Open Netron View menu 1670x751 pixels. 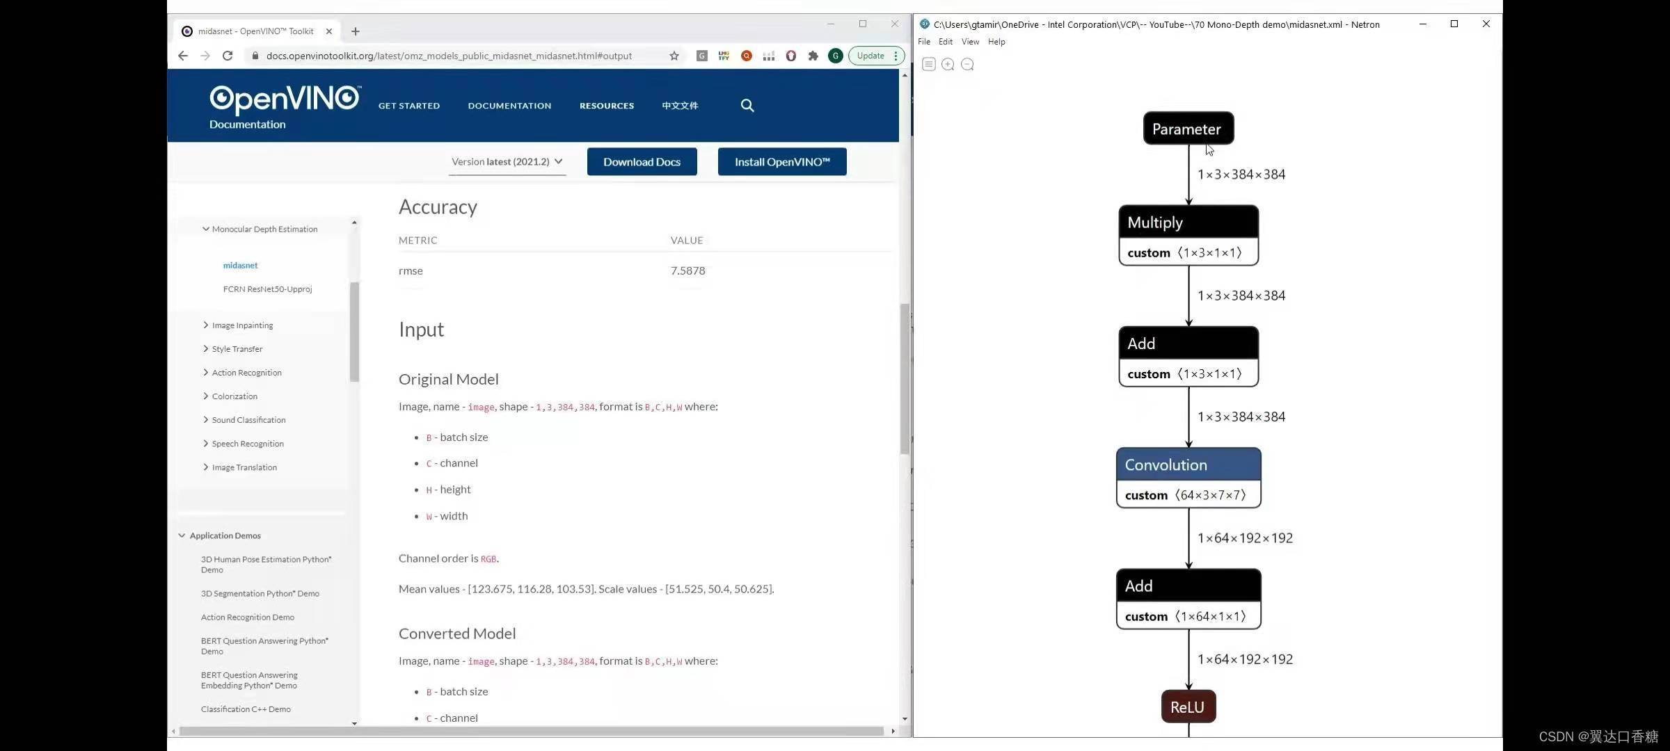[970, 42]
